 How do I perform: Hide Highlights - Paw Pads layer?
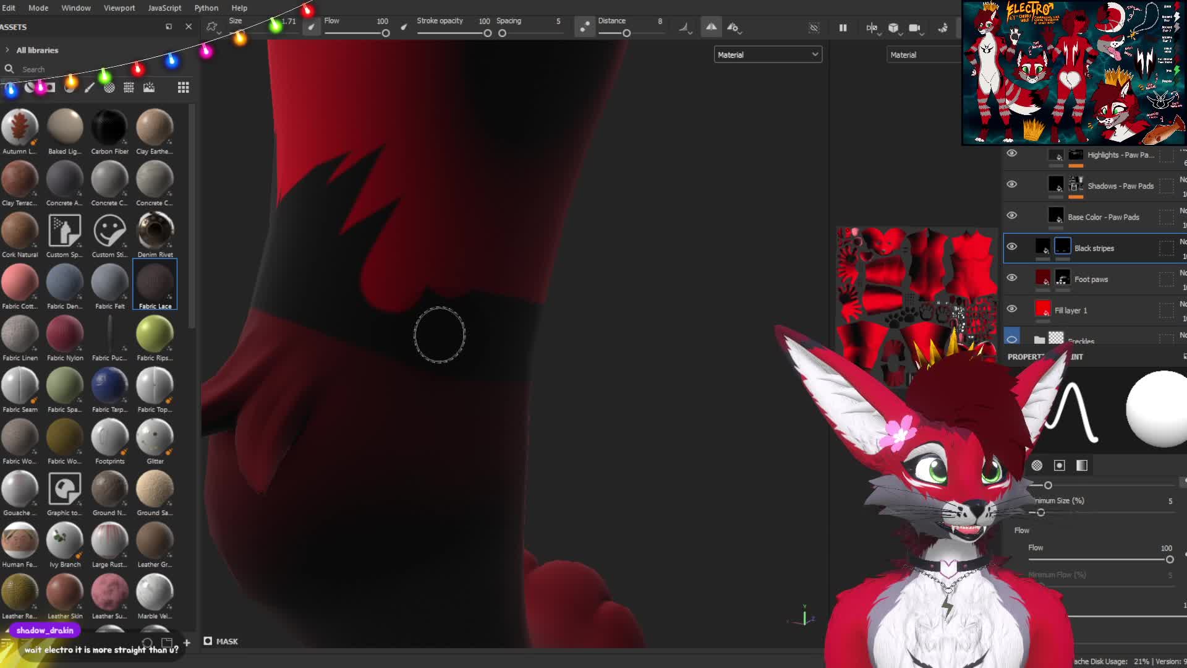click(x=1012, y=153)
